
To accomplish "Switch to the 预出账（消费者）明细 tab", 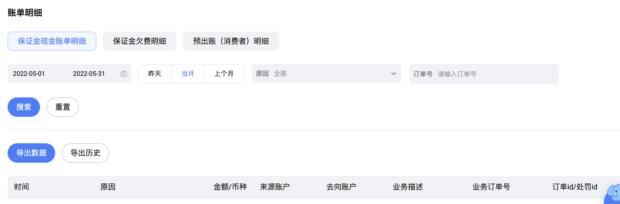I will [x=231, y=41].
